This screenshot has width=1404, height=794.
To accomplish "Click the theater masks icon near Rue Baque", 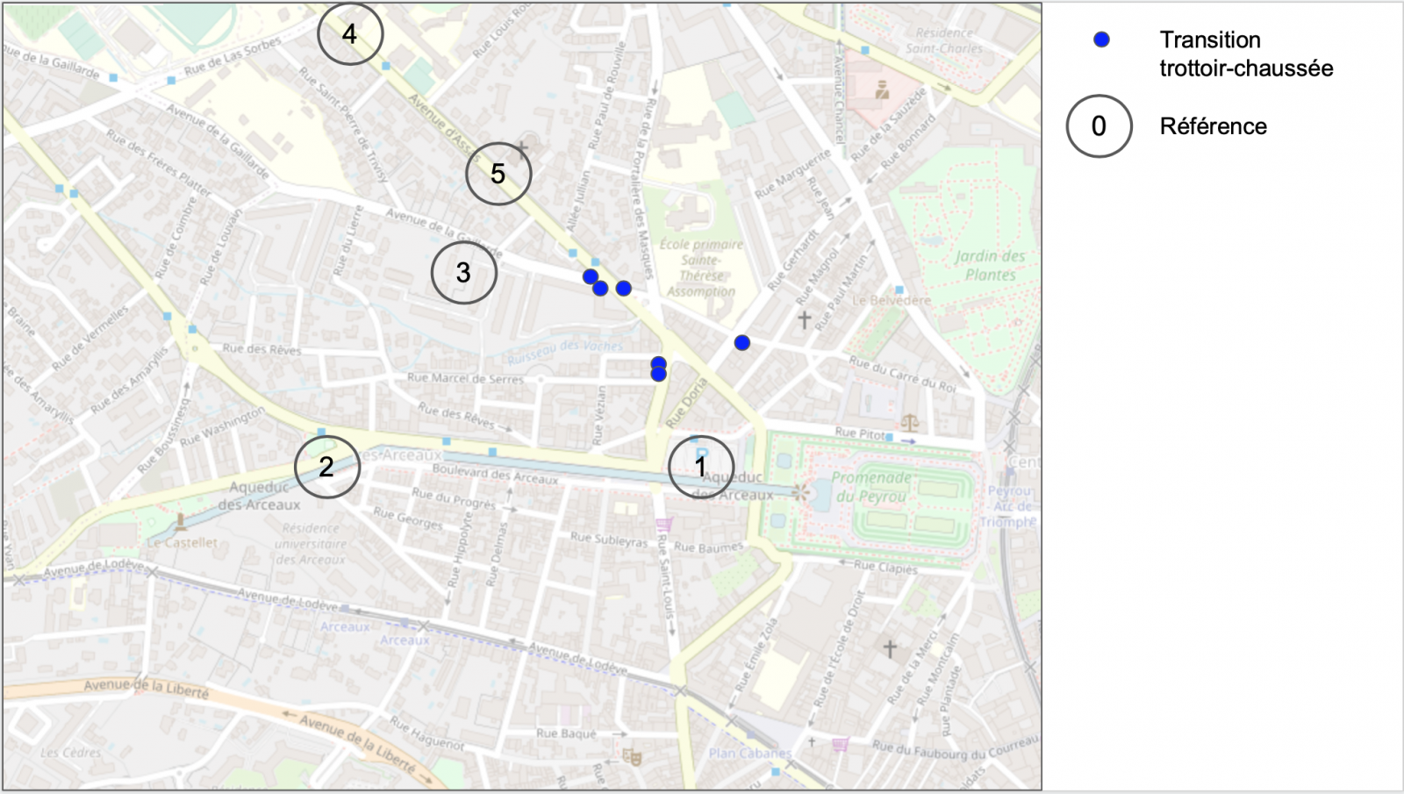I will [630, 756].
